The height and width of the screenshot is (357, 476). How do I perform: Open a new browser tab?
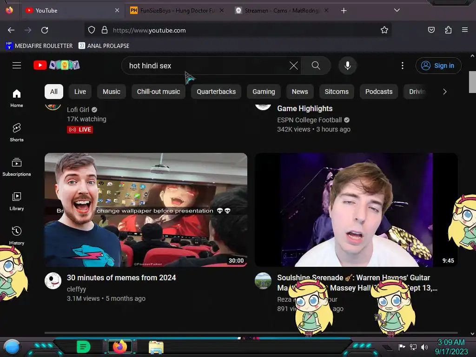click(344, 11)
